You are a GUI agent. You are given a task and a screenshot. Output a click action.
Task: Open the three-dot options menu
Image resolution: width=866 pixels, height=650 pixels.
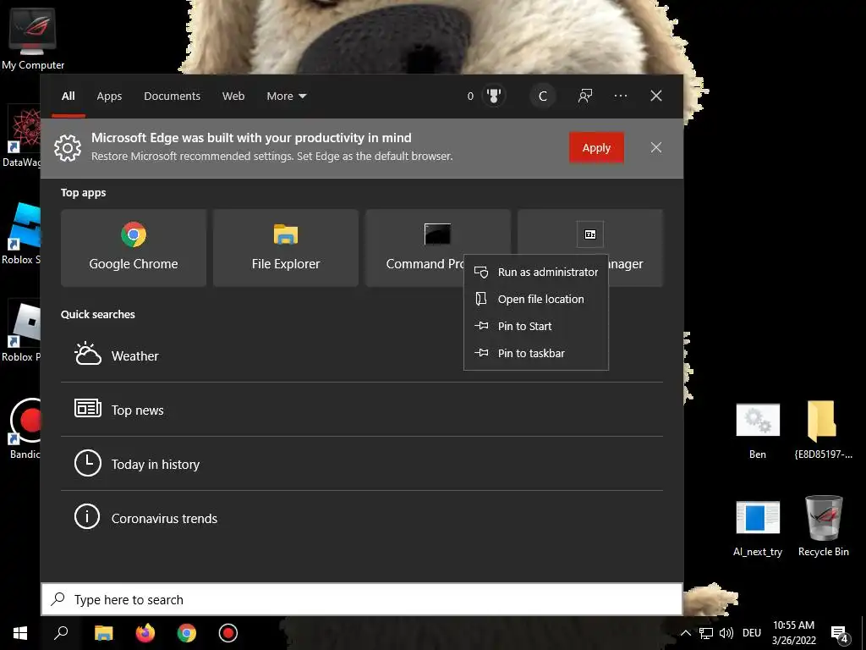(x=621, y=96)
